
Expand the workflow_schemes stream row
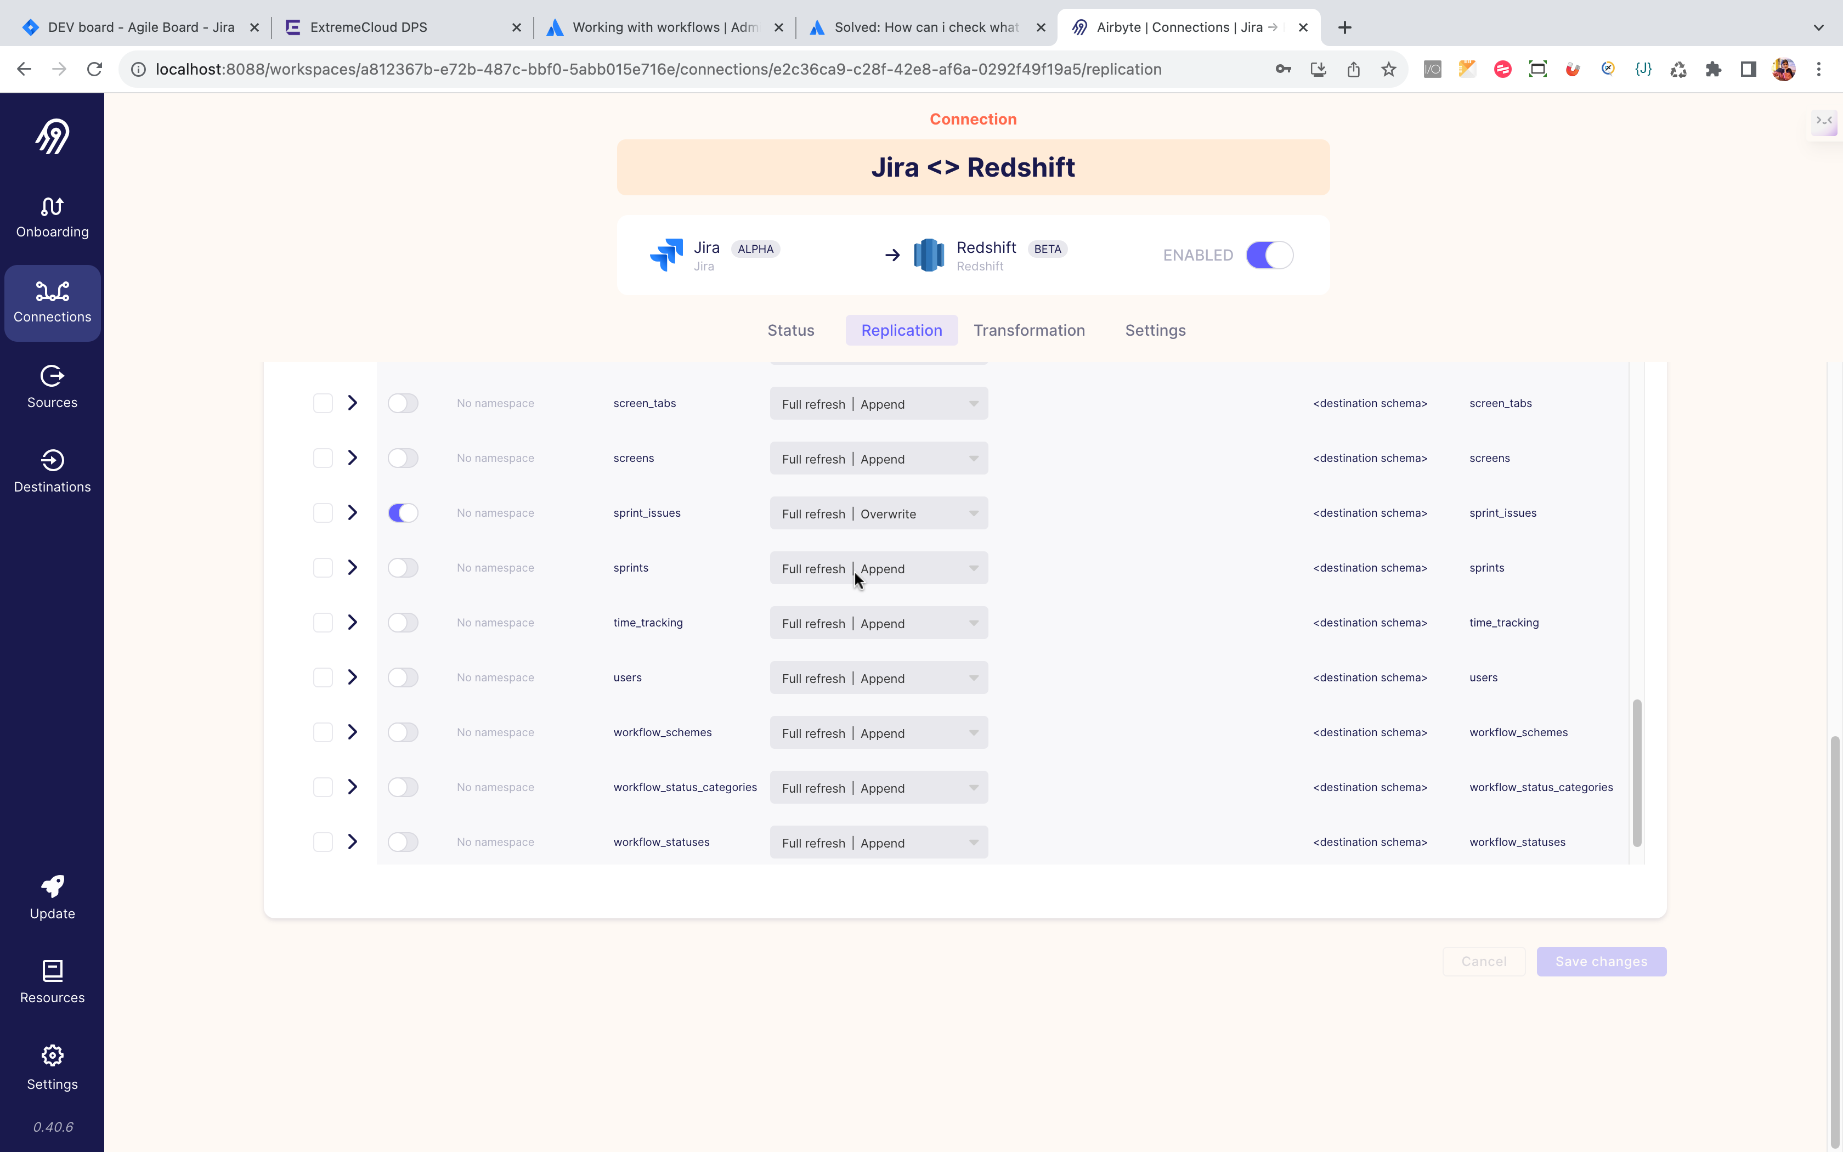(x=353, y=732)
